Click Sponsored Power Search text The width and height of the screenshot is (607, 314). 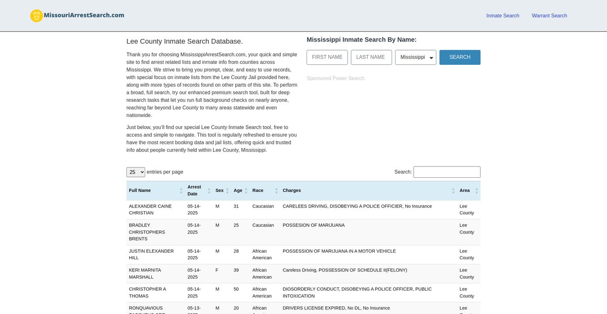click(336, 78)
